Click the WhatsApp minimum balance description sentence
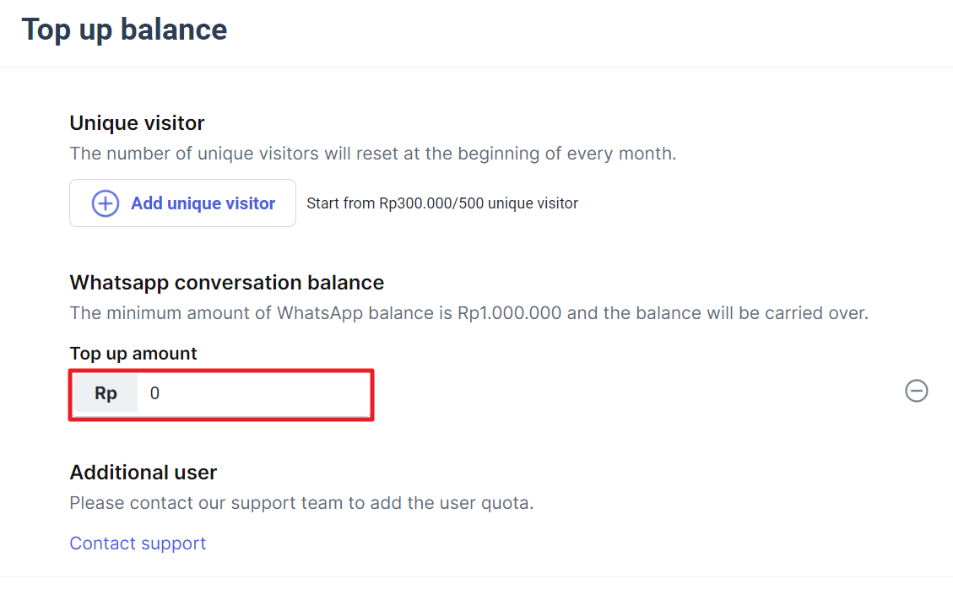This screenshot has height=595, width=953. point(468,314)
